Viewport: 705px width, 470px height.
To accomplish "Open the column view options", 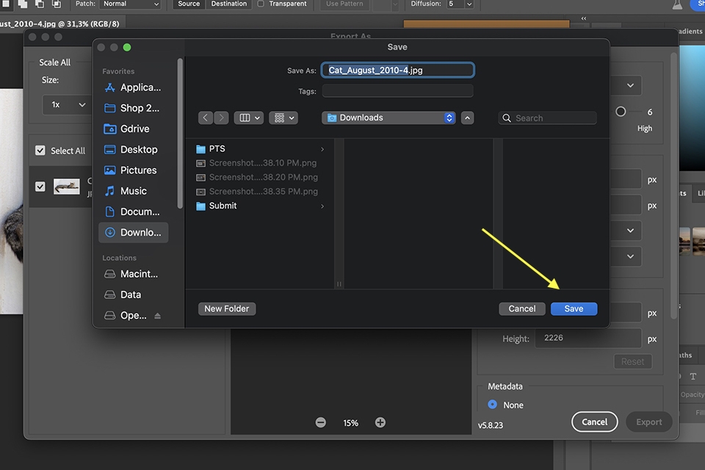I will tap(249, 117).
